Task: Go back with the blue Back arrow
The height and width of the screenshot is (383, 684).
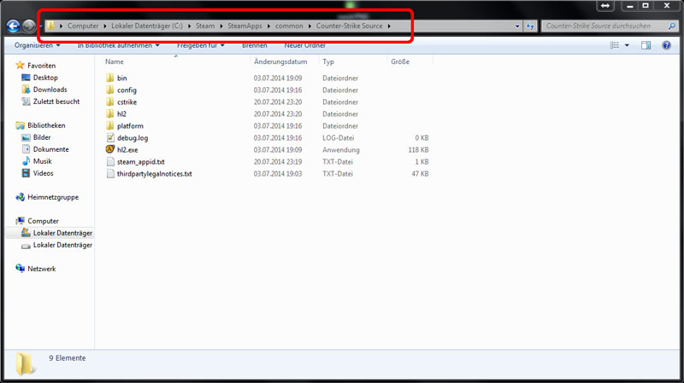Action: coord(13,26)
